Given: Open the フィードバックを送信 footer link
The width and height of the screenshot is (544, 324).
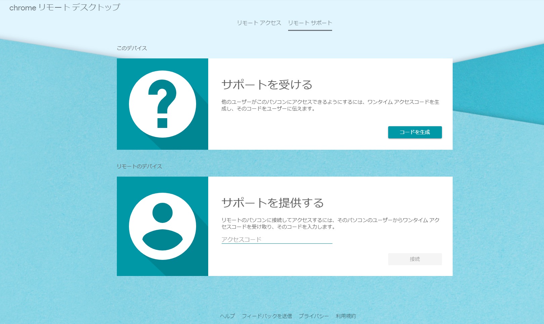Looking at the screenshot, I should pos(267,316).
